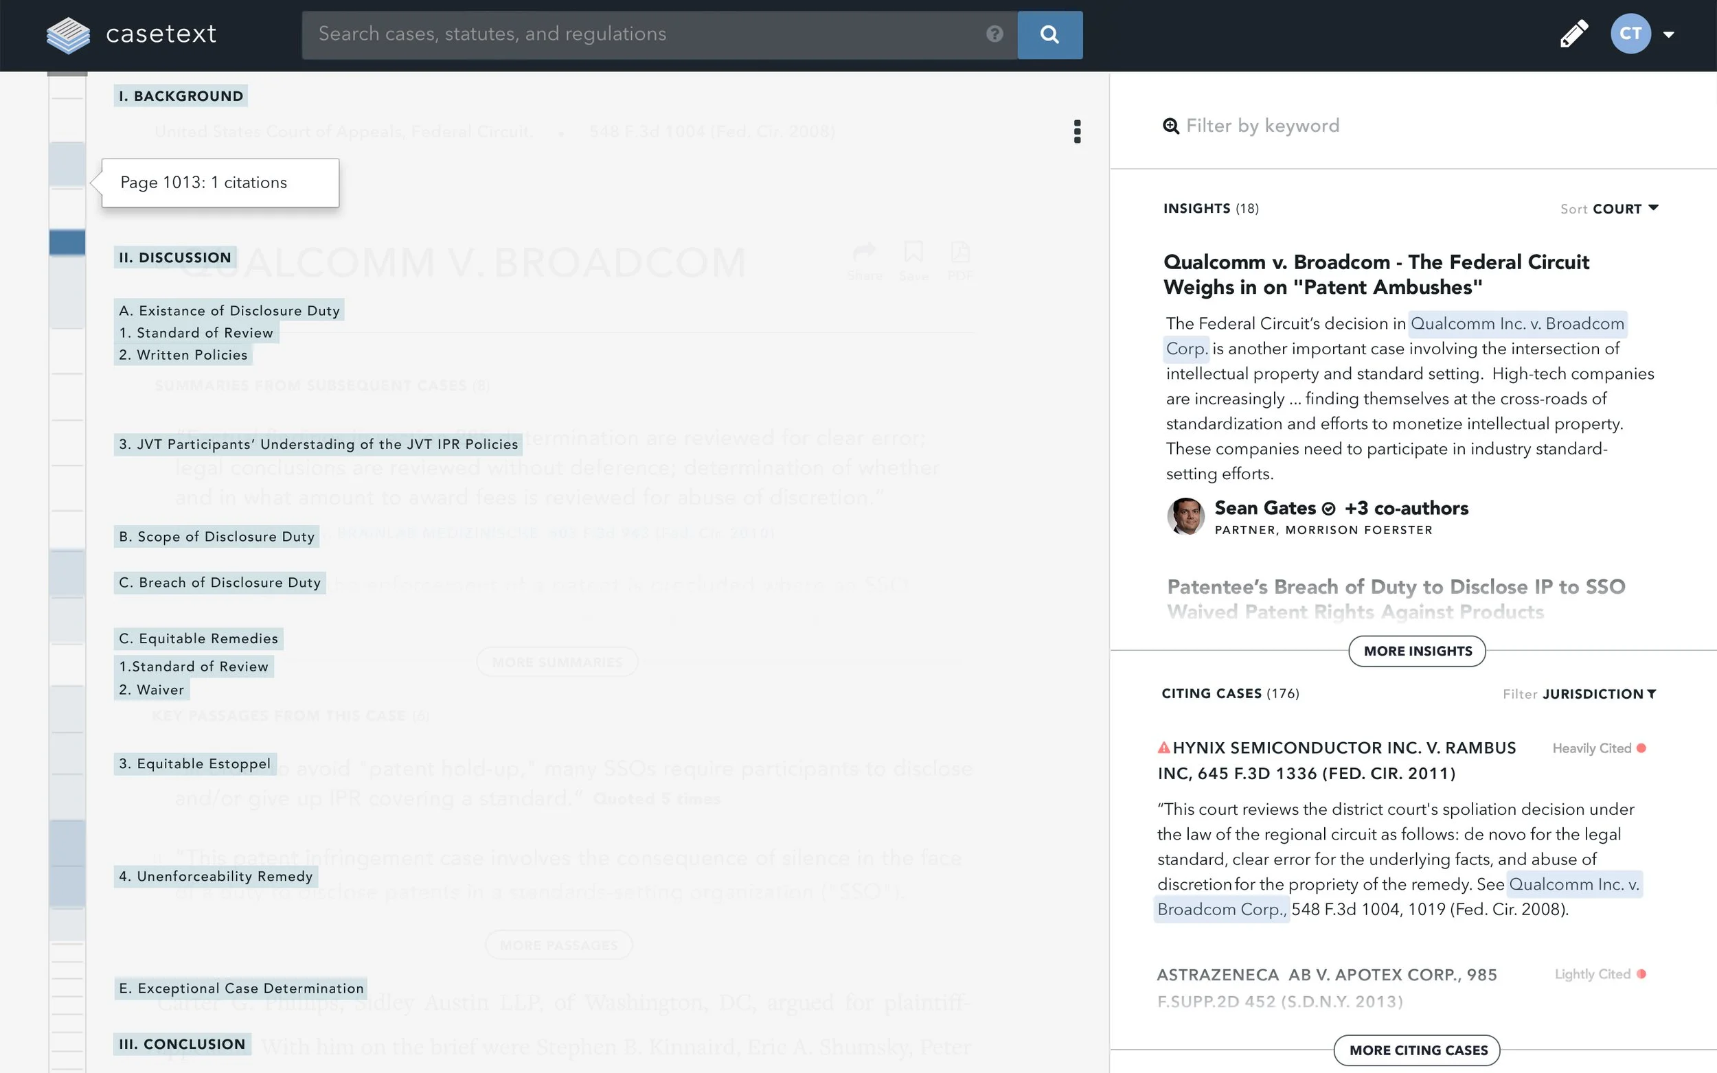Open the three-dot vertical options menu
The height and width of the screenshot is (1073, 1717).
[1077, 131]
